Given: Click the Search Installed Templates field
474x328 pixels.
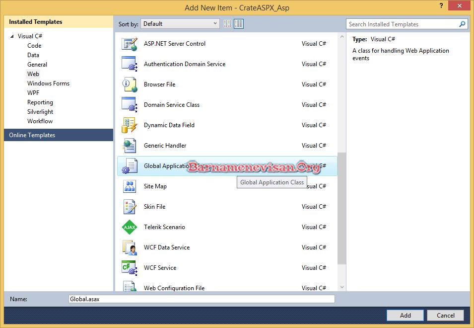Looking at the screenshot, I should [x=402, y=24].
